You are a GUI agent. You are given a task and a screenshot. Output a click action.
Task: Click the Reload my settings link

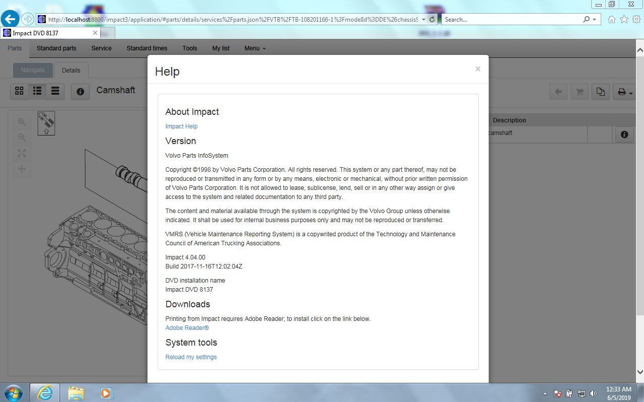click(191, 357)
